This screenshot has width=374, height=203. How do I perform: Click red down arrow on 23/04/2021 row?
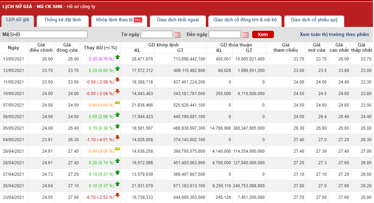tap(117, 195)
